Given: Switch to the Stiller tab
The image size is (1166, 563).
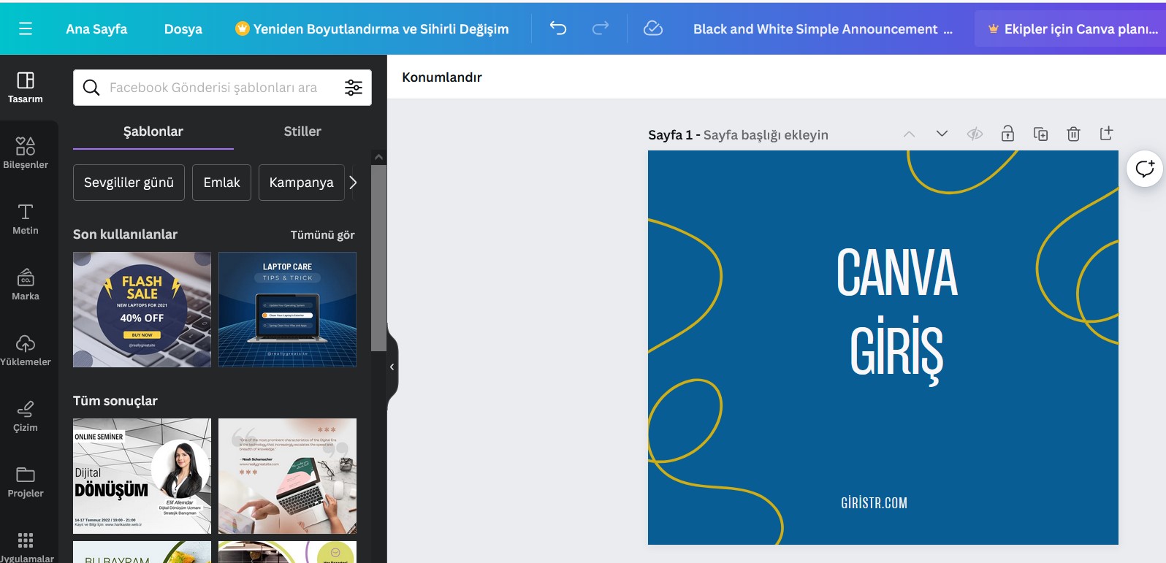Looking at the screenshot, I should point(302,131).
